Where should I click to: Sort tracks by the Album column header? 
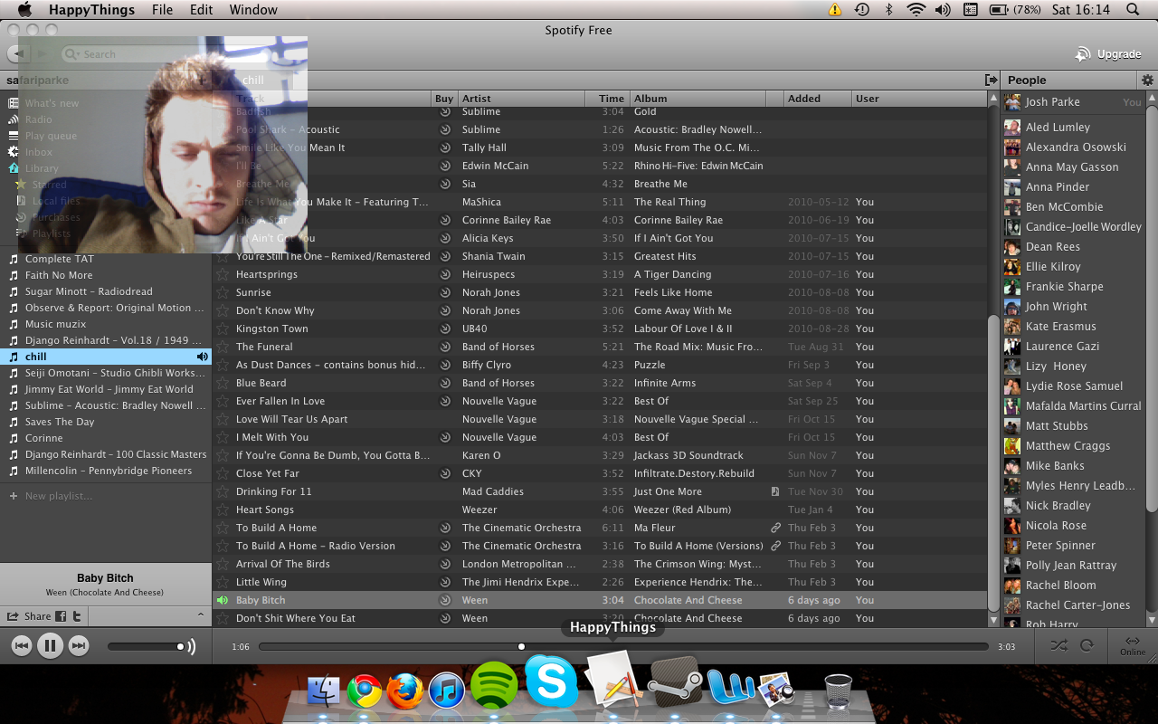(650, 99)
